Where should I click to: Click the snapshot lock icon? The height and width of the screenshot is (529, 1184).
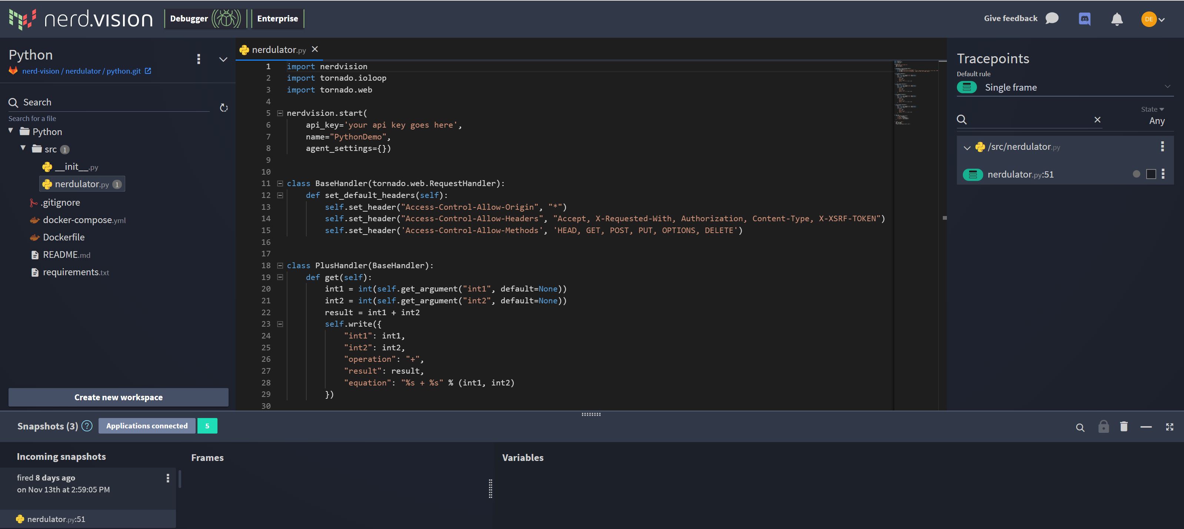pos(1104,427)
